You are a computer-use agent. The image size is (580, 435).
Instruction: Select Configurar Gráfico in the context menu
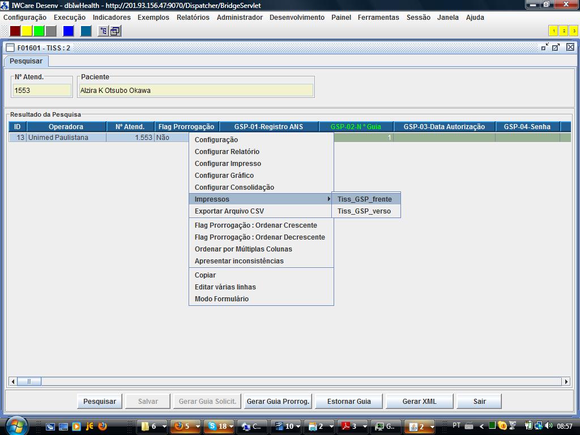(261, 176)
